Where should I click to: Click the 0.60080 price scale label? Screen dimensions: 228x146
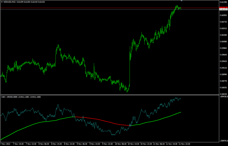click(224, 42)
